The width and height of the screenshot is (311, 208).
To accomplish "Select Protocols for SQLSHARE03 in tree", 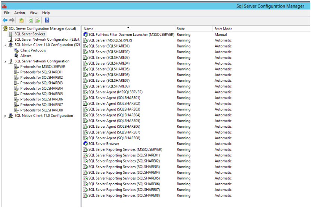I will pos(41,83).
